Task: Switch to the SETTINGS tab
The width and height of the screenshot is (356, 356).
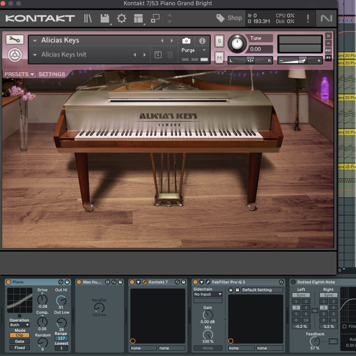Action: pyautogui.click(x=52, y=74)
